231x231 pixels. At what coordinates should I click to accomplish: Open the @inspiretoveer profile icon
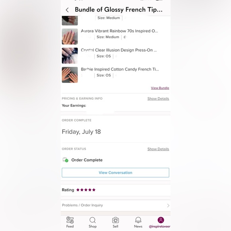tap(161, 220)
